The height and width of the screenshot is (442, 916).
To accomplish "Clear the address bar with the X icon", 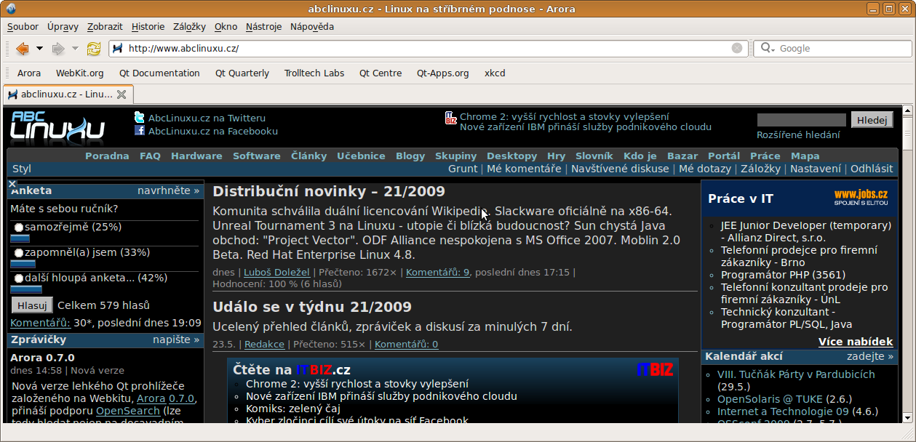I will [737, 49].
